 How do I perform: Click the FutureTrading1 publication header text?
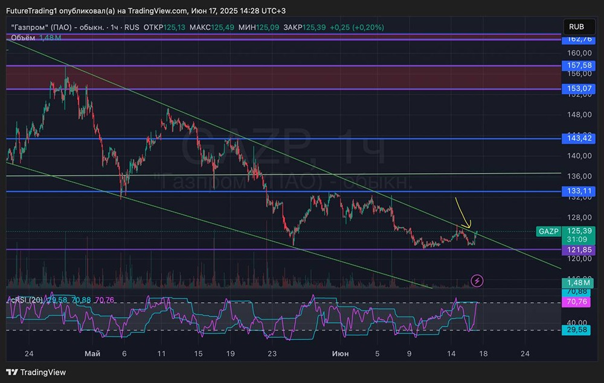click(x=146, y=11)
